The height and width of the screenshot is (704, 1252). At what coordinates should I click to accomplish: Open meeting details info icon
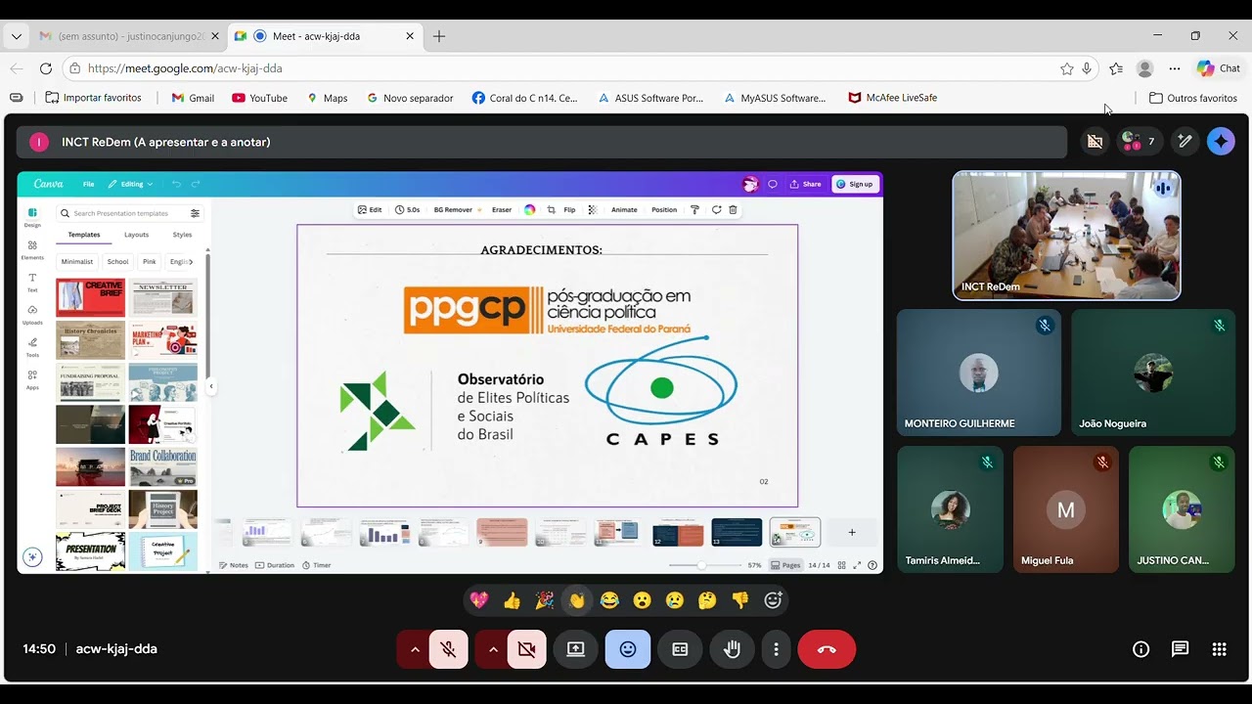coord(1140,649)
